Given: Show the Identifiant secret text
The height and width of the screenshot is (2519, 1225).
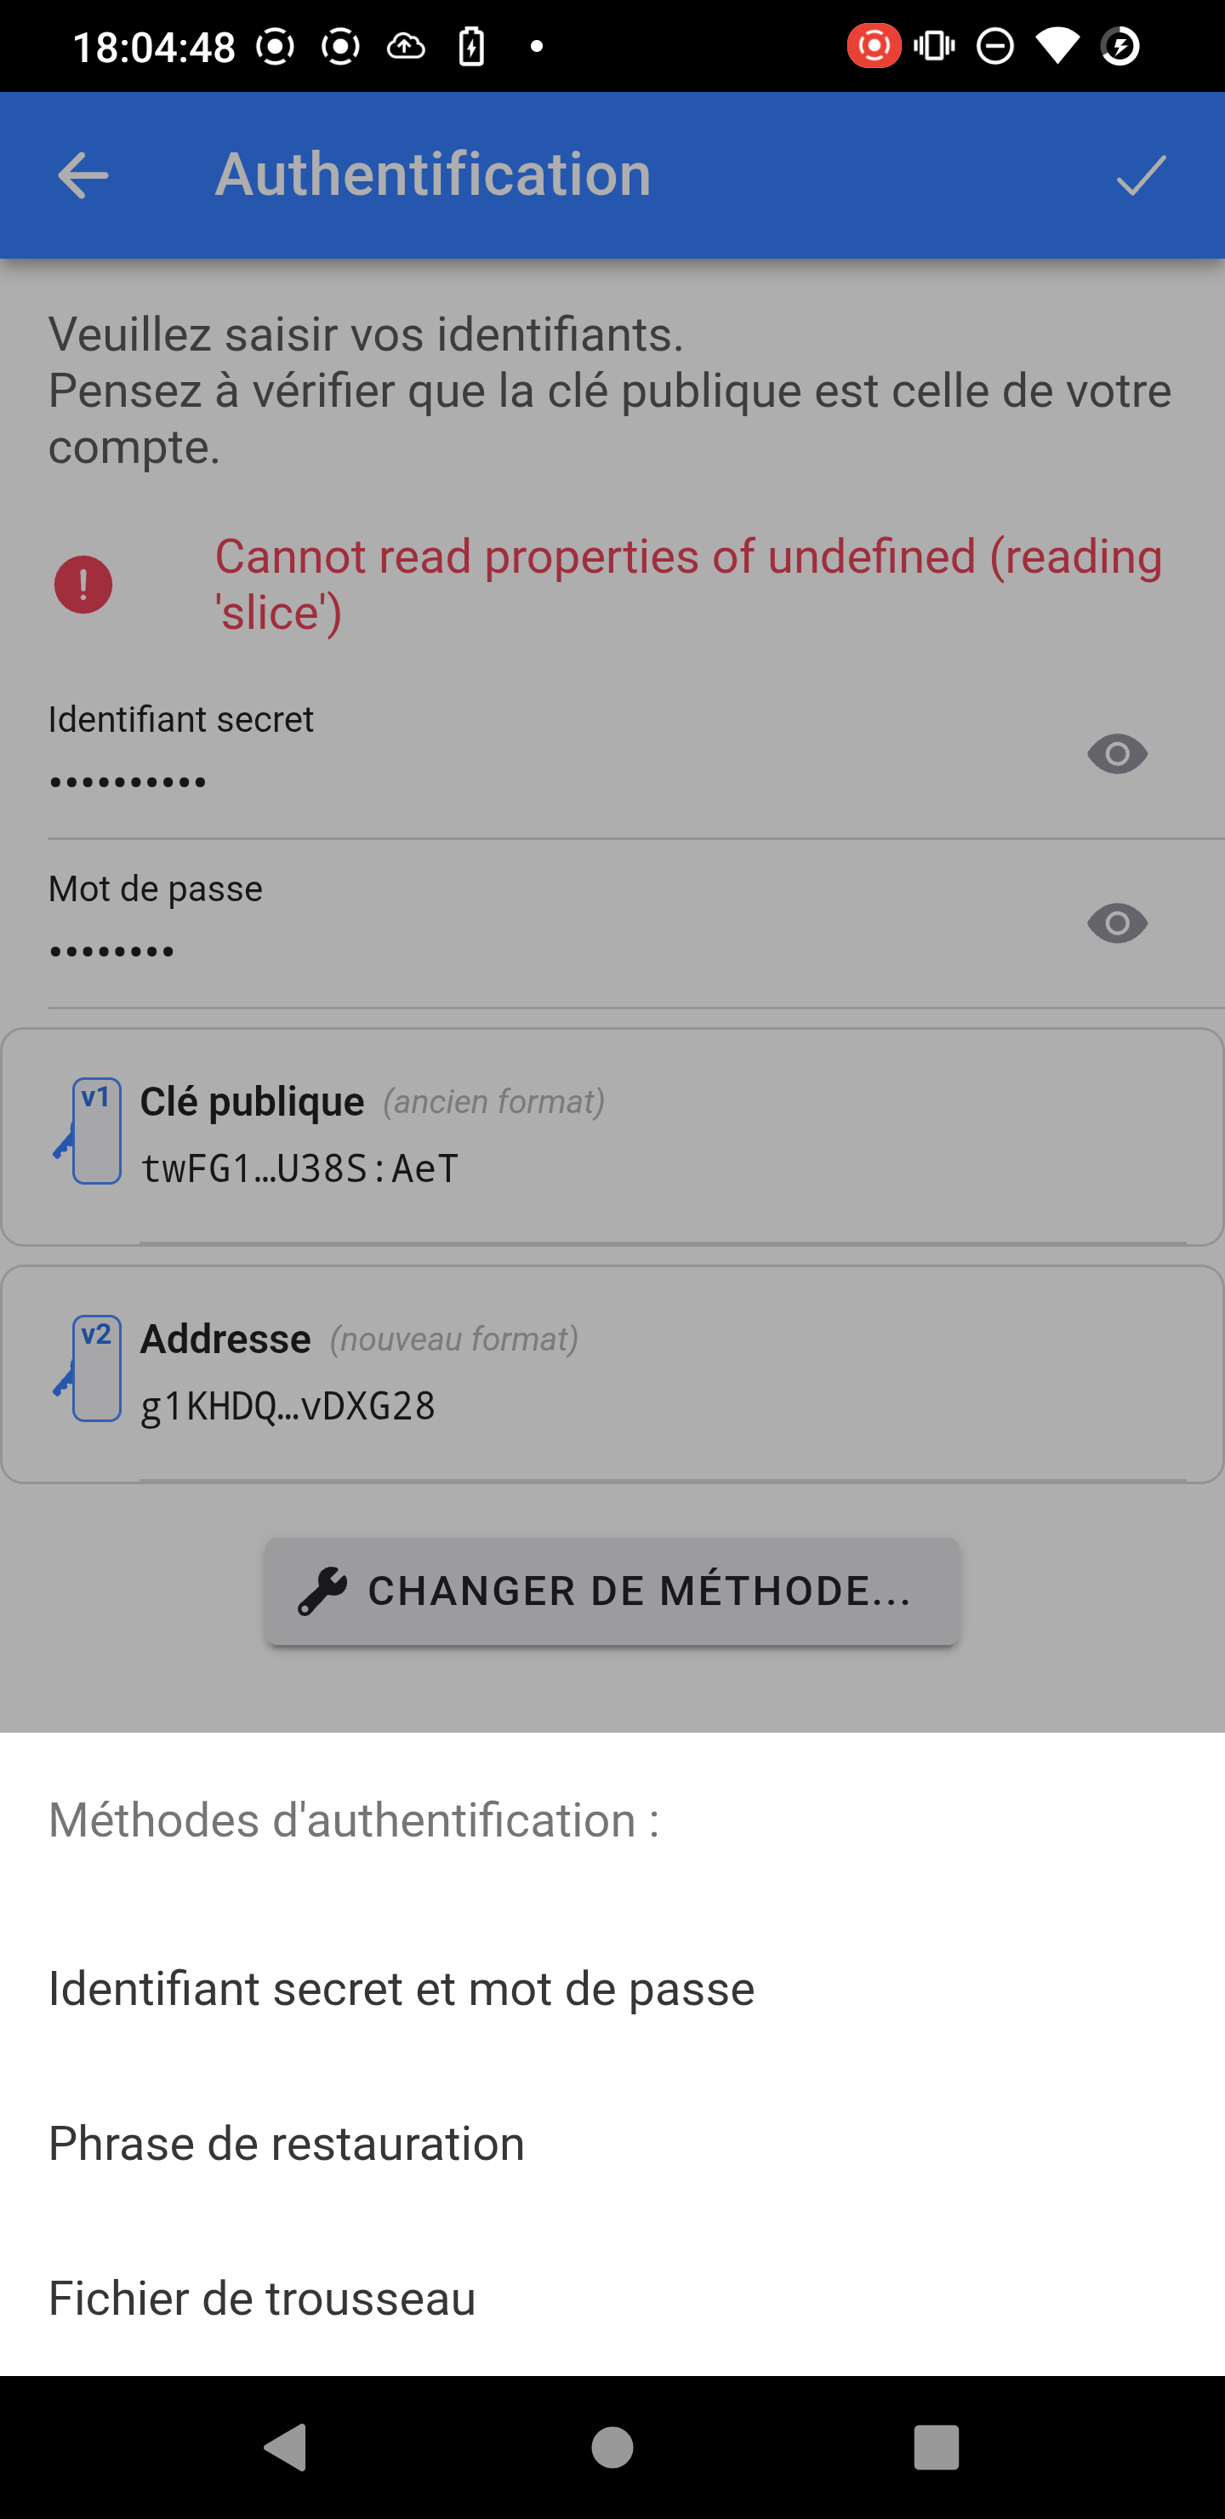Looking at the screenshot, I should point(1116,754).
